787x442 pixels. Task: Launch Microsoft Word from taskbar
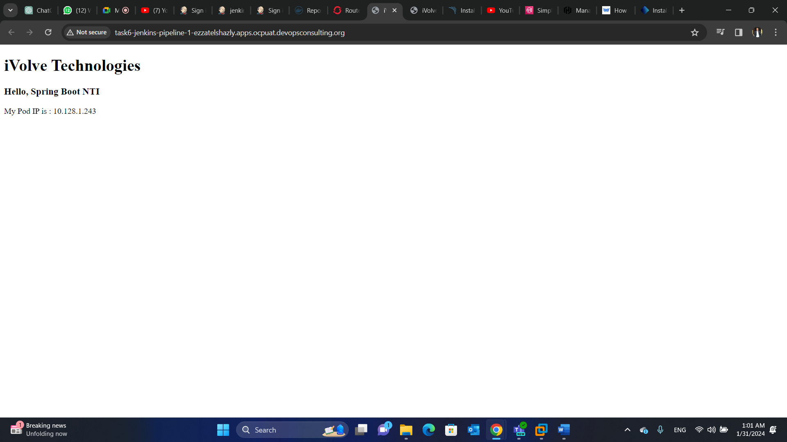564,430
